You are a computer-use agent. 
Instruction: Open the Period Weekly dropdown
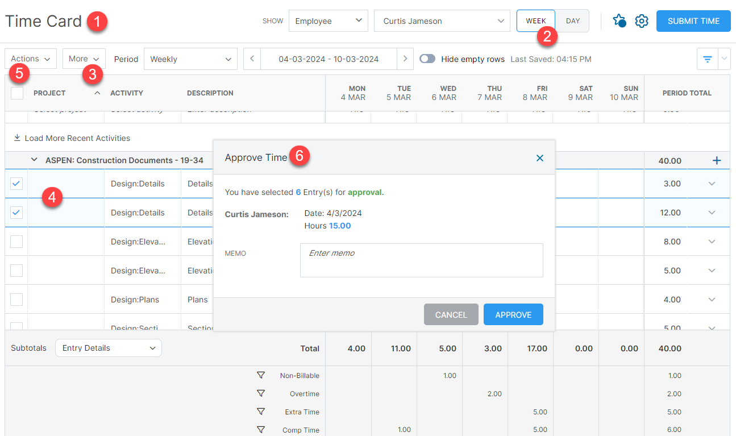pyautogui.click(x=190, y=59)
